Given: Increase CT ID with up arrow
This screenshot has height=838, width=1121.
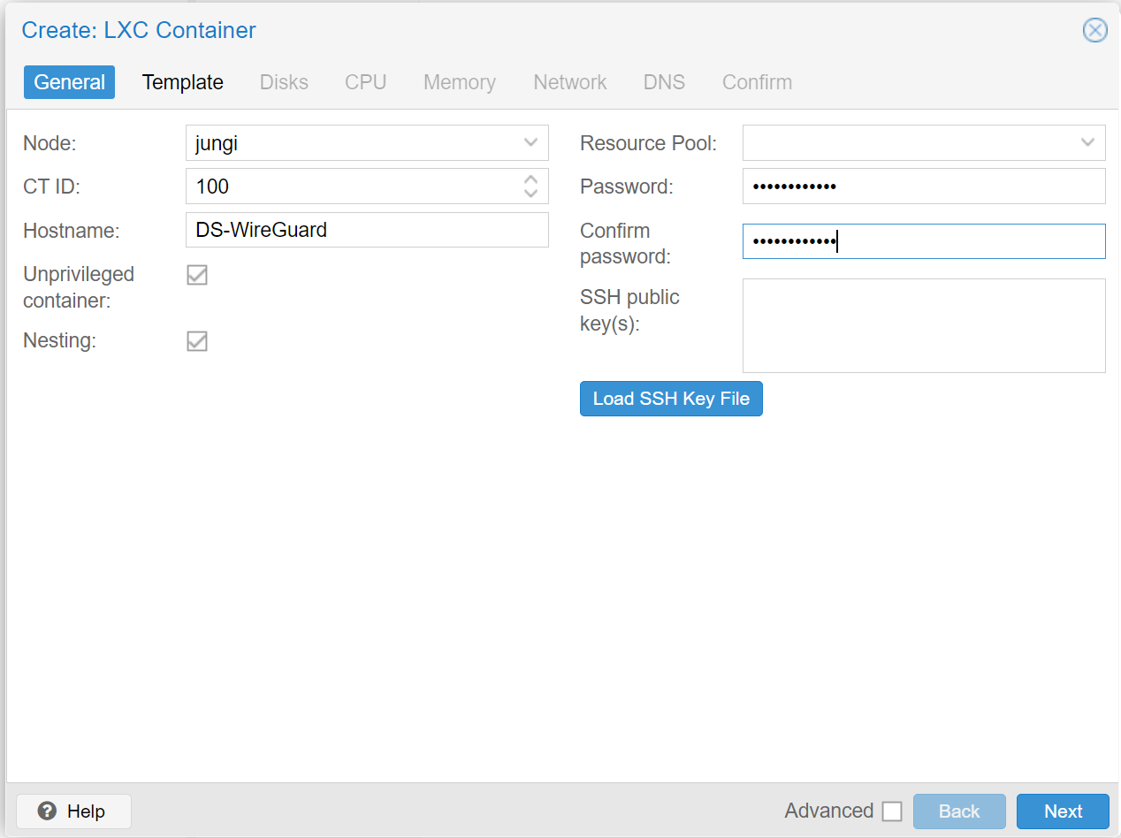Looking at the screenshot, I should pyautogui.click(x=530, y=179).
